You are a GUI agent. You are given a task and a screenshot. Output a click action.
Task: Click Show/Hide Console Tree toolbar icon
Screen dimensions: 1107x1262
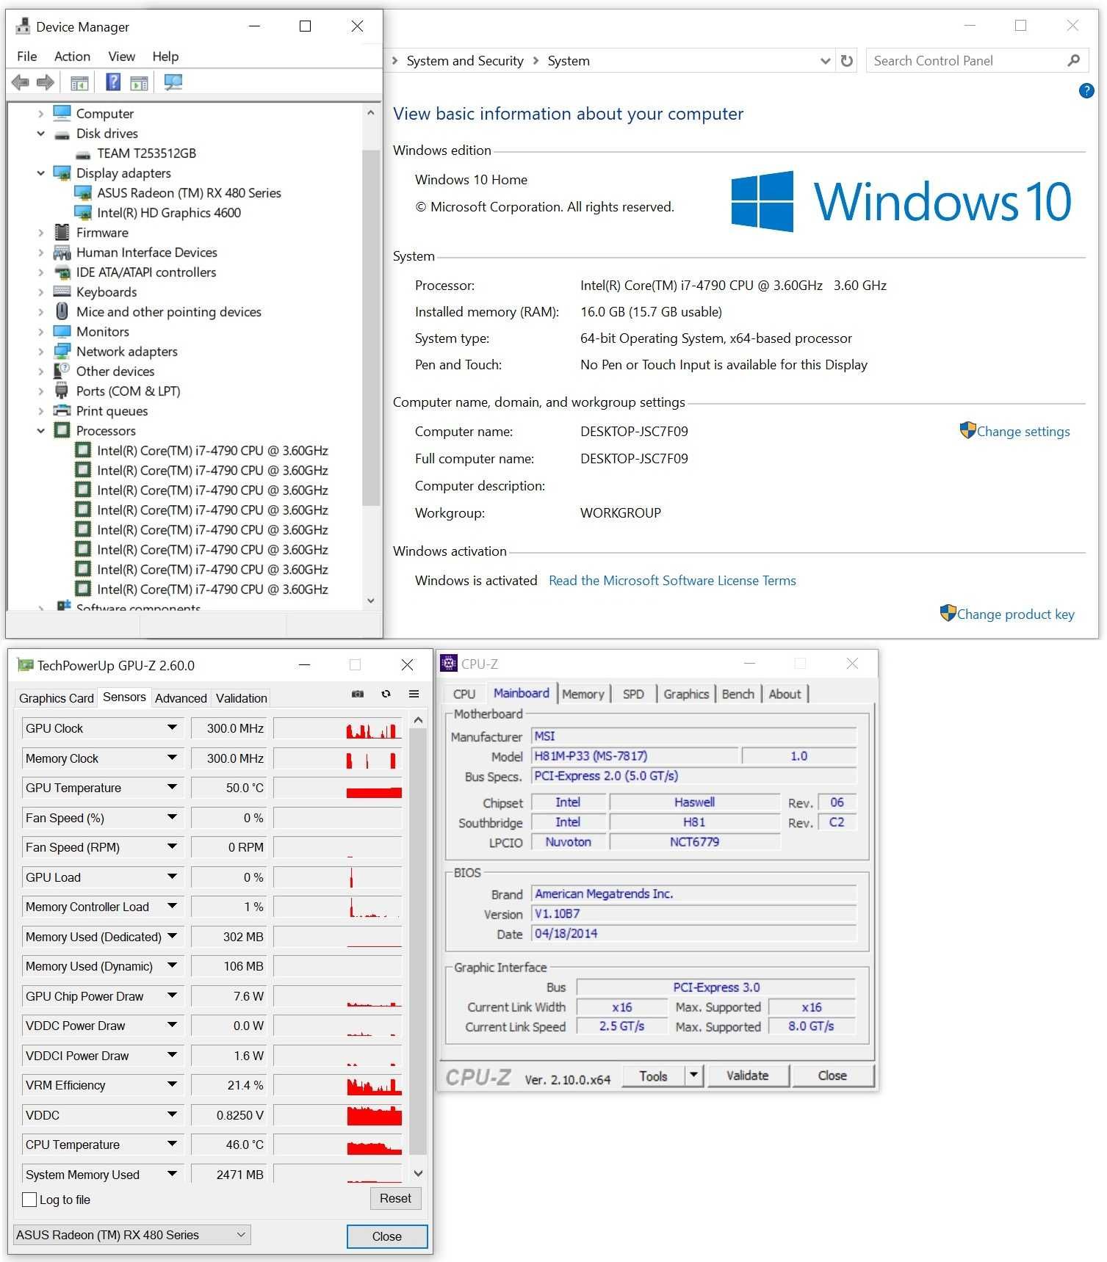coord(79,83)
